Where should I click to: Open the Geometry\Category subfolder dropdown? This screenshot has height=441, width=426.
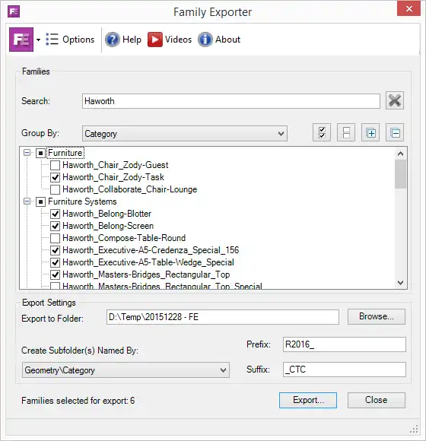click(126, 370)
